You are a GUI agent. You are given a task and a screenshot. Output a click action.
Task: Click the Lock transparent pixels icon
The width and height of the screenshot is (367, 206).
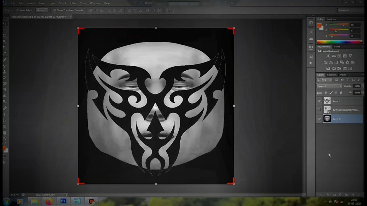click(326, 93)
